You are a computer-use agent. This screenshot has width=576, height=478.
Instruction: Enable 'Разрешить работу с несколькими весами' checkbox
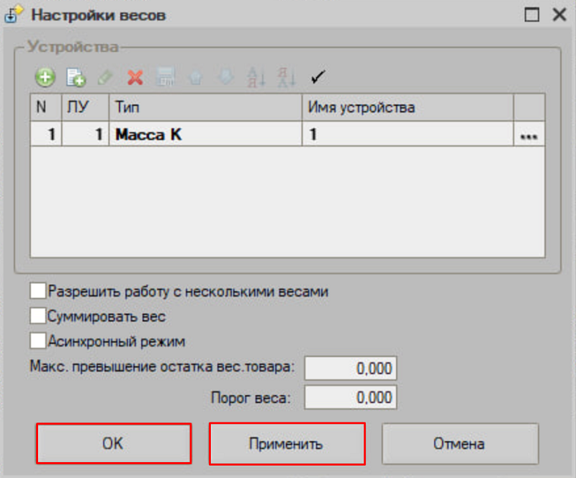[x=37, y=291]
